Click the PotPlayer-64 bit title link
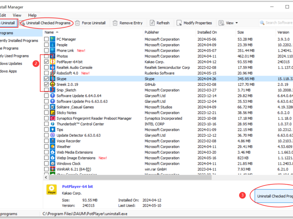Image resolution: width=293 pixels, height=219 pixels. [77, 187]
